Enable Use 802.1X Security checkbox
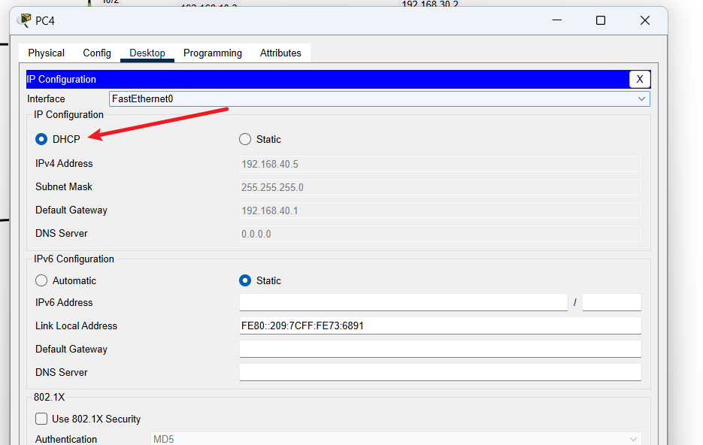The width and height of the screenshot is (703, 445). pyautogui.click(x=41, y=419)
